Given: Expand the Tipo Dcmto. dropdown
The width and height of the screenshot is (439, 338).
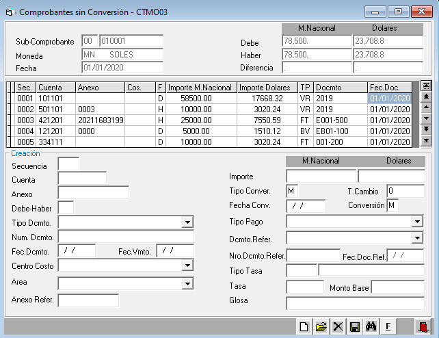Looking at the screenshot, I should (187, 222).
